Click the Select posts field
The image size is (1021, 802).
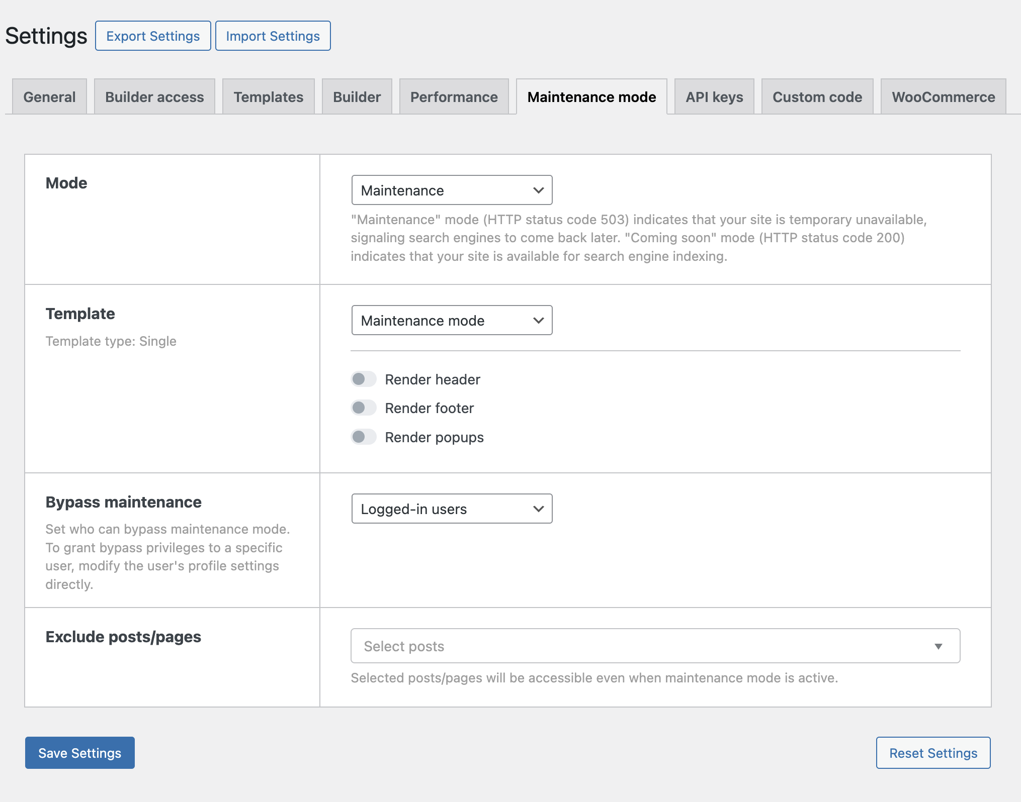coord(655,646)
